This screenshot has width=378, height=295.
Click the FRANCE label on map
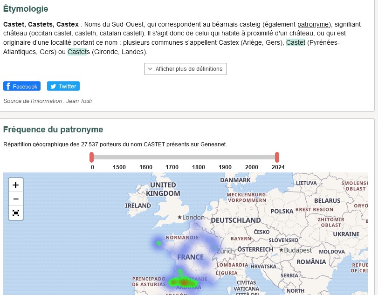[x=190, y=257]
